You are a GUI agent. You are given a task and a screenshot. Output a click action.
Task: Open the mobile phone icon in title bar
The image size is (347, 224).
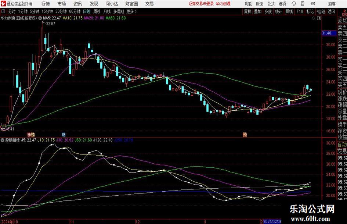click(303, 4)
